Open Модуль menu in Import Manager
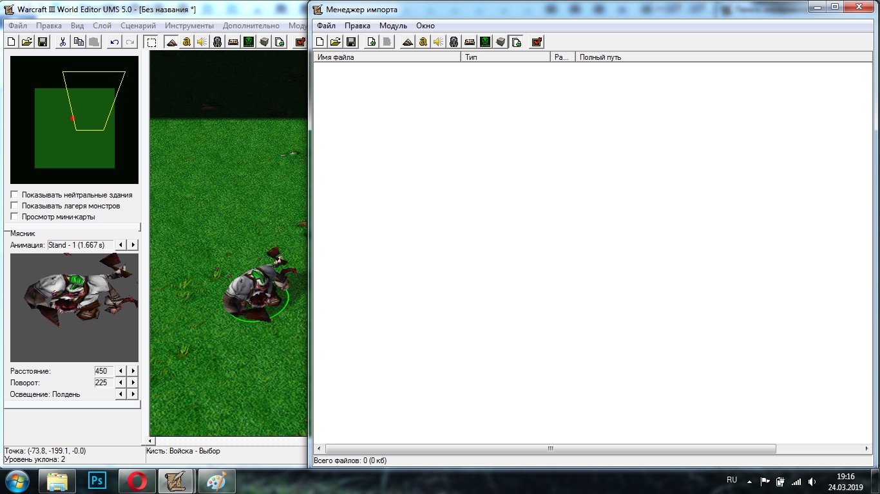The width and height of the screenshot is (880, 494). pyautogui.click(x=393, y=26)
